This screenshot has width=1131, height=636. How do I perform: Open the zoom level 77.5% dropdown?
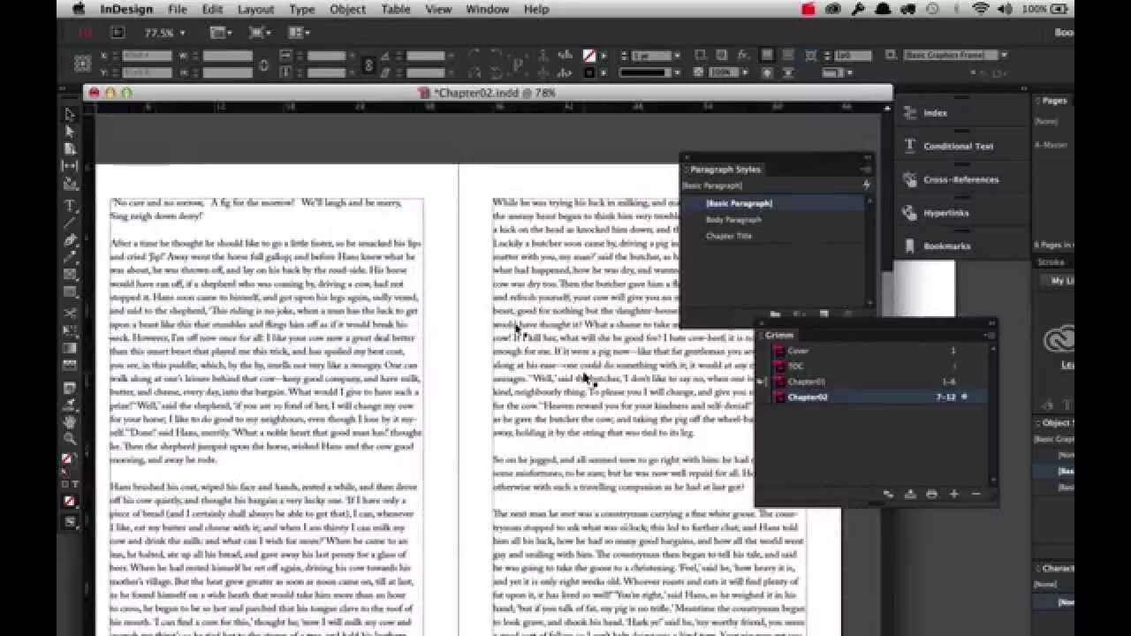pyautogui.click(x=182, y=33)
